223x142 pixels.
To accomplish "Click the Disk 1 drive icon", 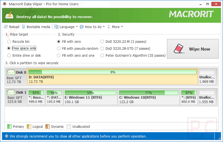I will [11, 92].
